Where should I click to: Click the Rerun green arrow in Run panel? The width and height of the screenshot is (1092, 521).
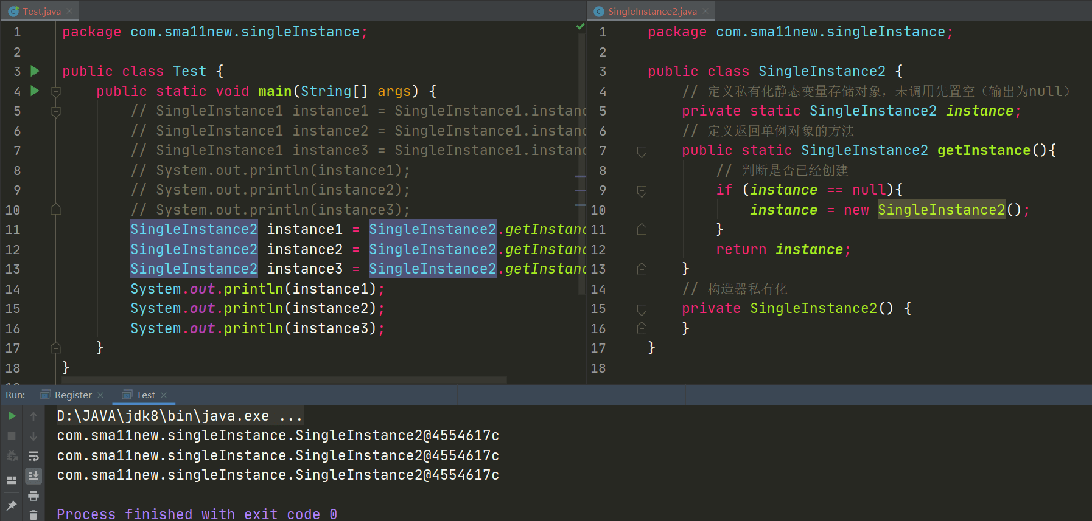pos(12,416)
